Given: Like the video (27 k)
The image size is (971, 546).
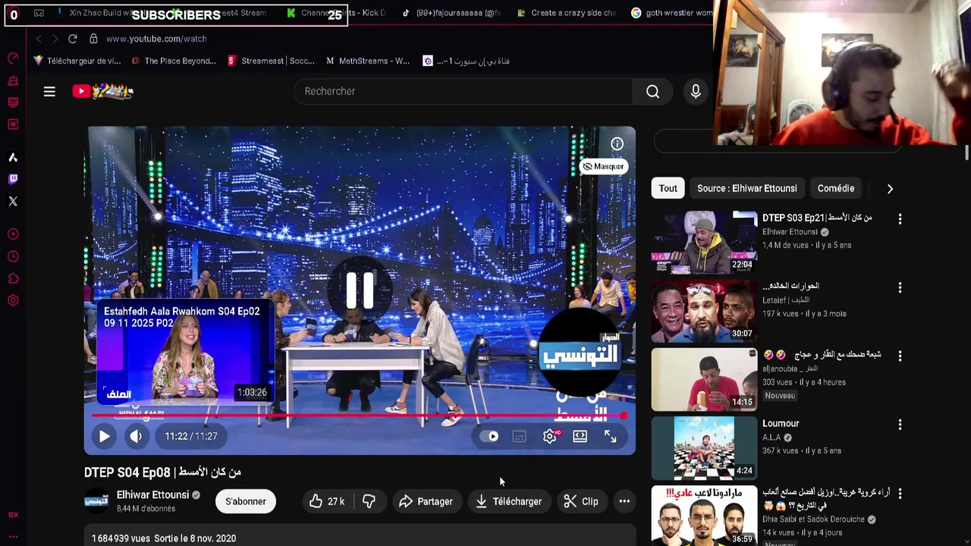Looking at the screenshot, I should [x=327, y=501].
